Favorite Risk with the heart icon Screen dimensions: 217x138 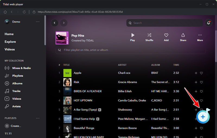tap(201, 82)
